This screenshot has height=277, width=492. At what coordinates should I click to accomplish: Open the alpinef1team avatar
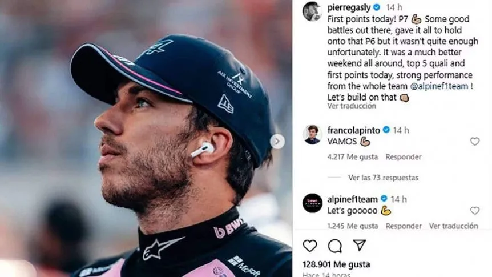tap(312, 203)
